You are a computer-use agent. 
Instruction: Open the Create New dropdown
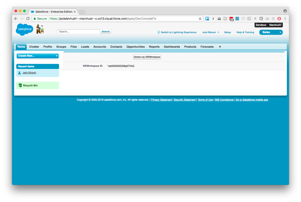tap(37, 56)
